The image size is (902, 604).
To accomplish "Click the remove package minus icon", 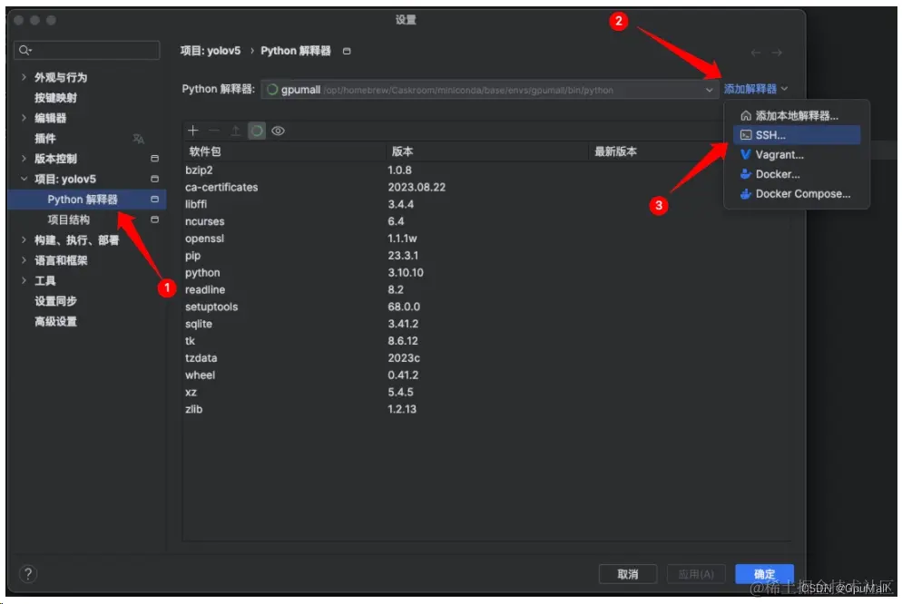I will click(x=214, y=131).
